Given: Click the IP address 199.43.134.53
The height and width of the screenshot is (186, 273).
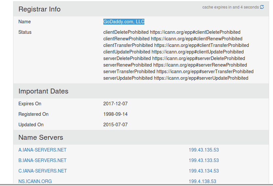Looking at the screenshot, I should 204,171.
